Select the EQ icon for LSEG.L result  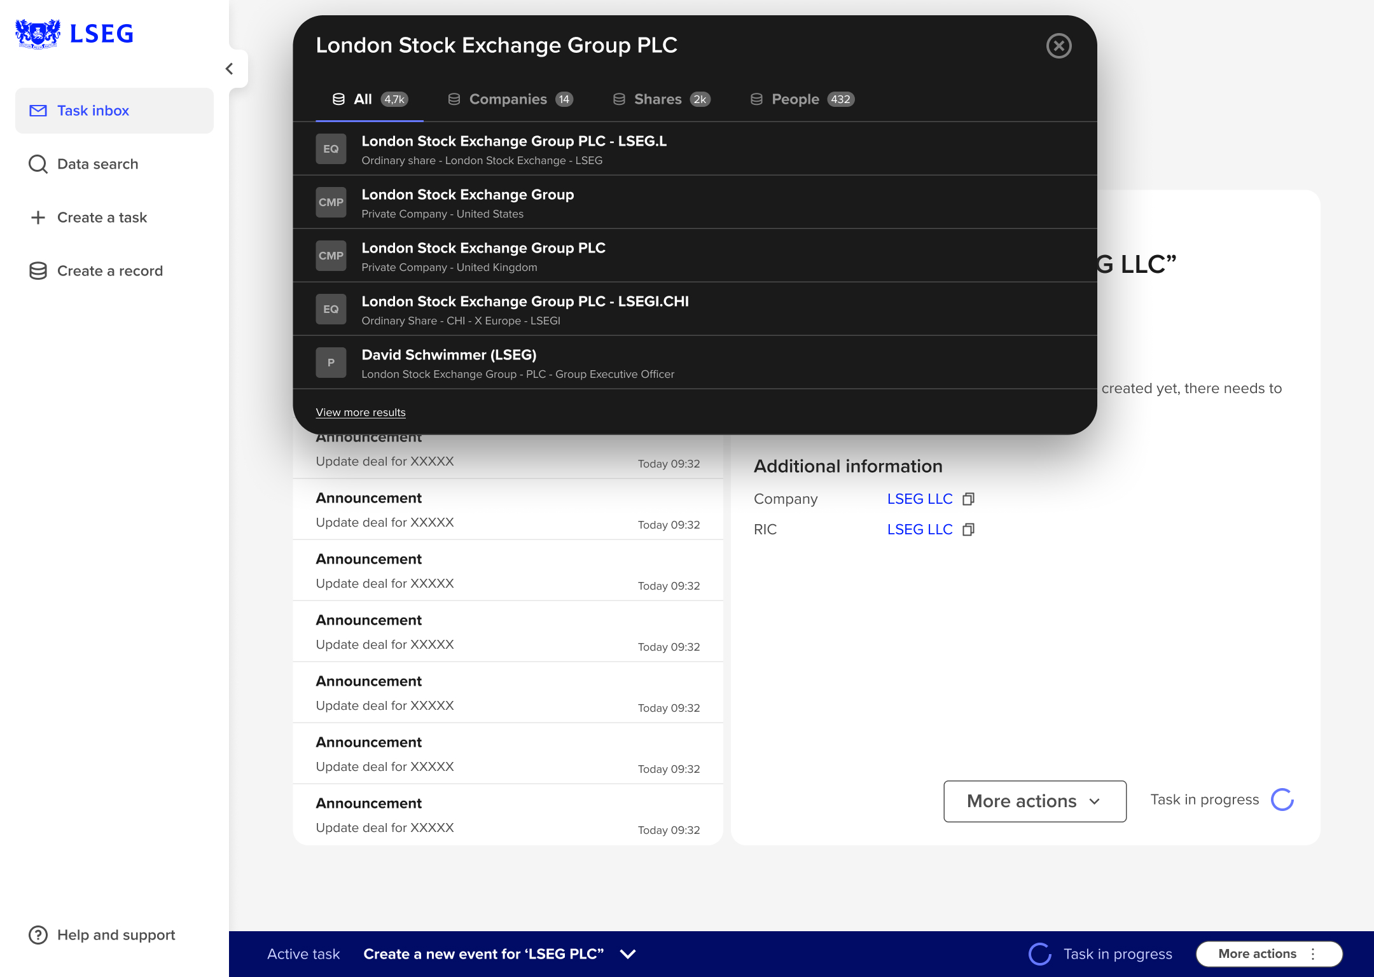click(331, 148)
